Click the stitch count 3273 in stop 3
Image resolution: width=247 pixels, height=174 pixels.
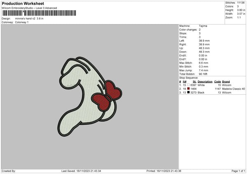pyautogui.click(x=193, y=93)
